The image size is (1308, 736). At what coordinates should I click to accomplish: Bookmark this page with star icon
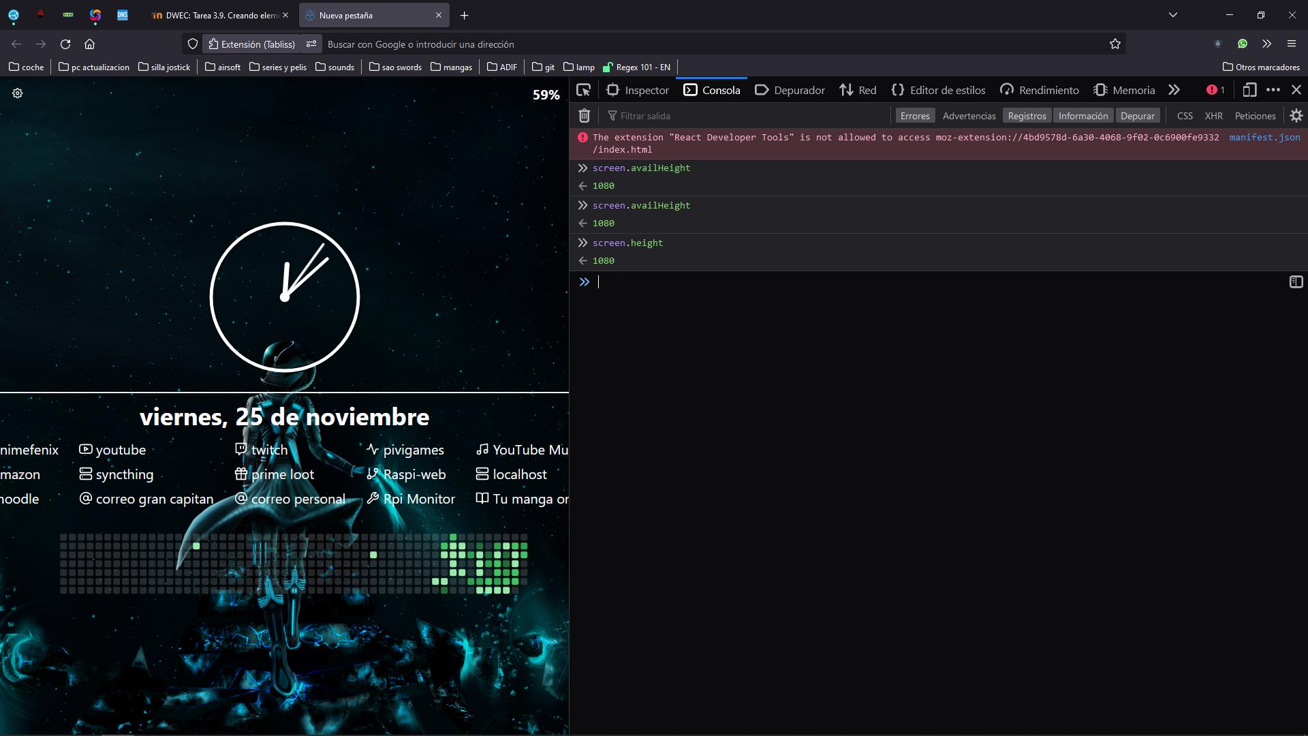[1115, 44]
